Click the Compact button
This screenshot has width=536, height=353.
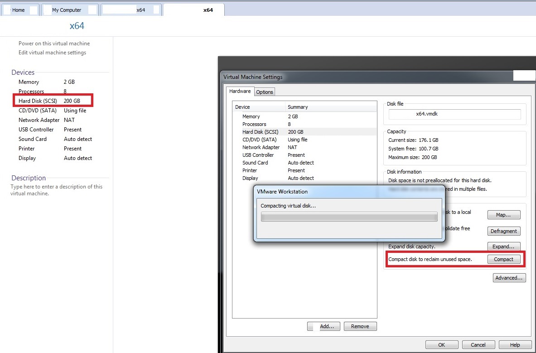click(x=503, y=259)
